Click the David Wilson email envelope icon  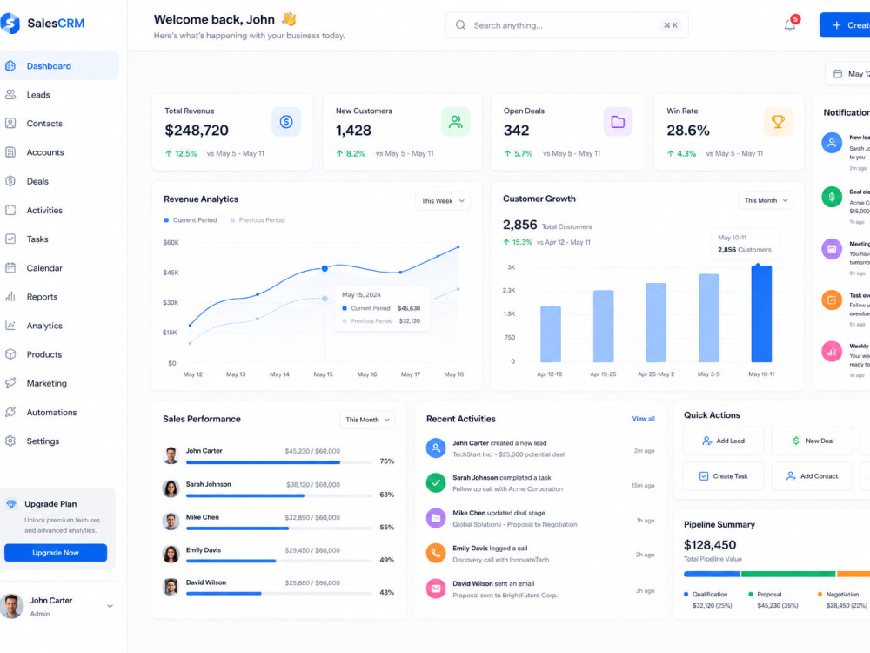coord(436,589)
